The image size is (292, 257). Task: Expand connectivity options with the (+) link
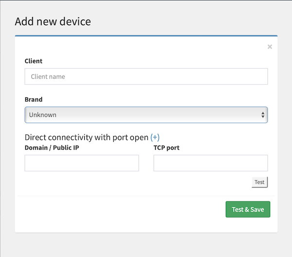[155, 137]
